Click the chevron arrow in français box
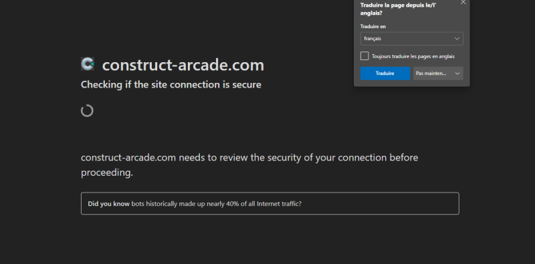The height and width of the screenshot is (264, 535). point(457,39)
